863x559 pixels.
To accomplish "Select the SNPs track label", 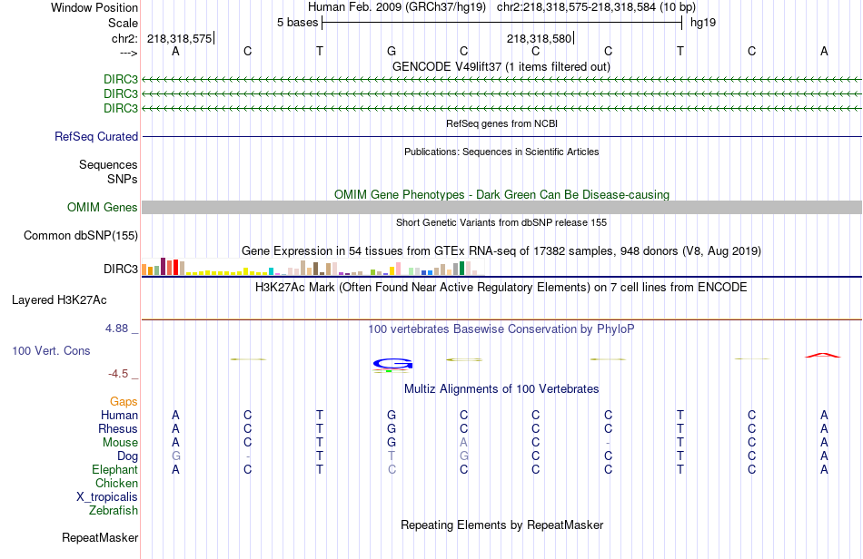I will [x=123, y=179].
